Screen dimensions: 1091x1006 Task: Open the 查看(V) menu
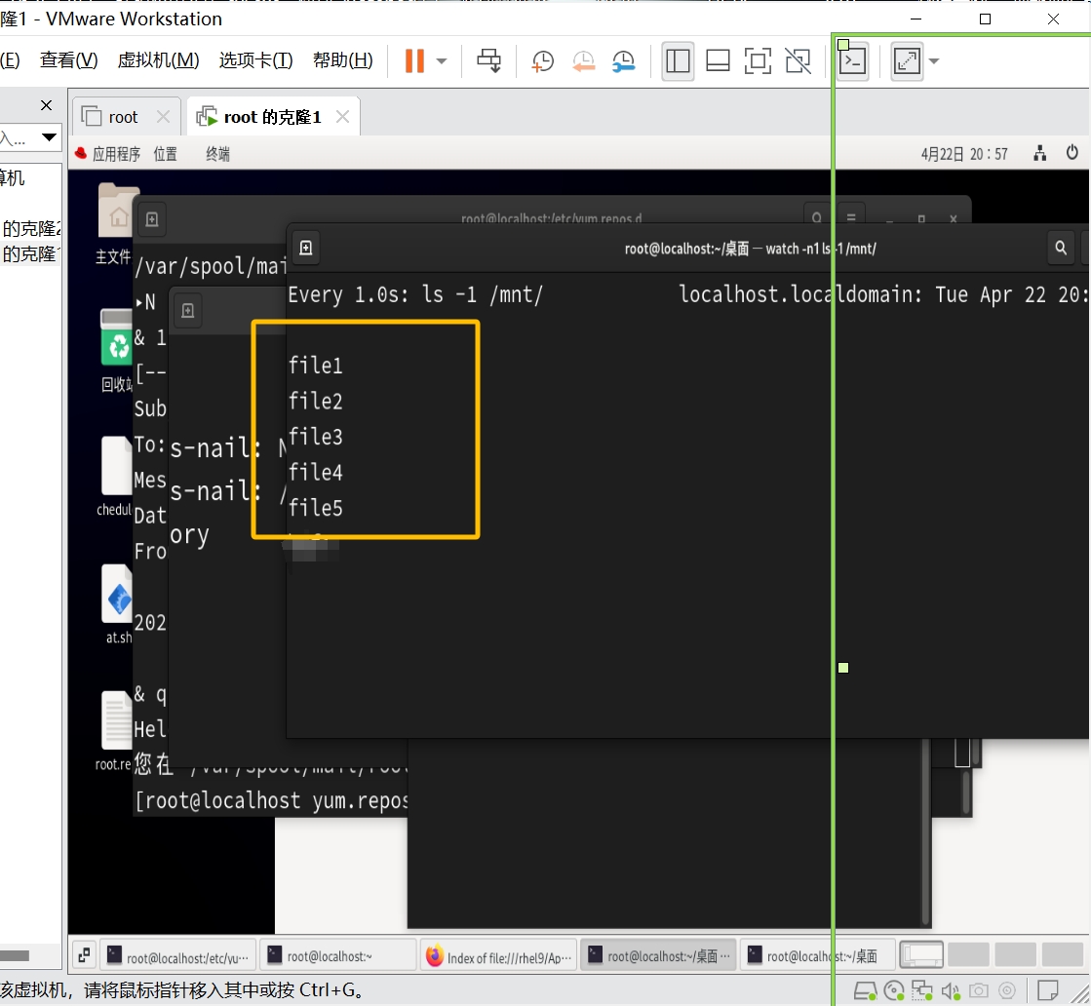coord(68,60)
